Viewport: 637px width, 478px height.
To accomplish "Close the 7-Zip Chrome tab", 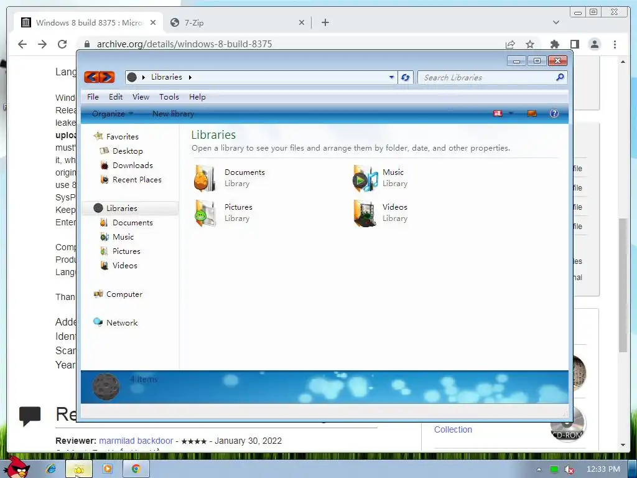I will click(302, 23).
